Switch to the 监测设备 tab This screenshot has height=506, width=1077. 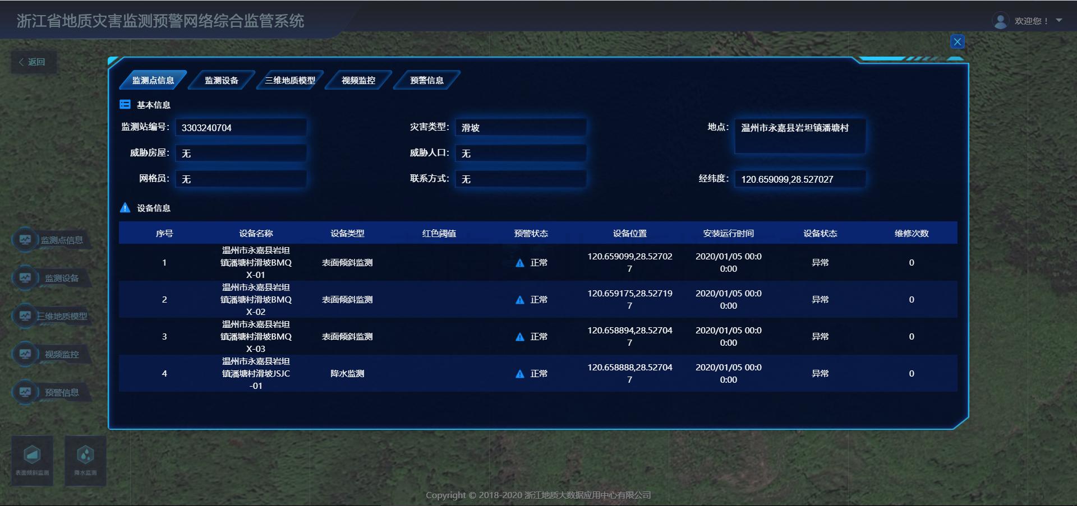point(221,81)
